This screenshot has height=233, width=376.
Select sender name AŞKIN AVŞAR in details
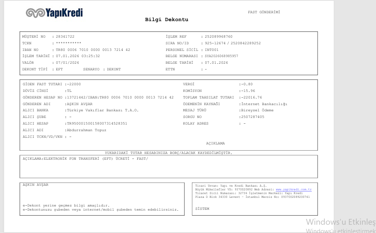tap(80, 104)
